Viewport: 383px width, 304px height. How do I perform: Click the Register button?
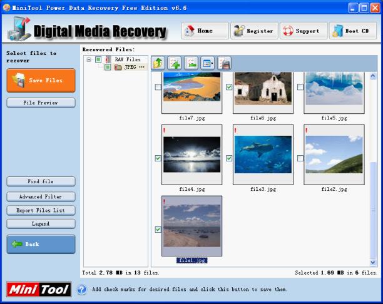pyautogui.click(x=254, y=31)
